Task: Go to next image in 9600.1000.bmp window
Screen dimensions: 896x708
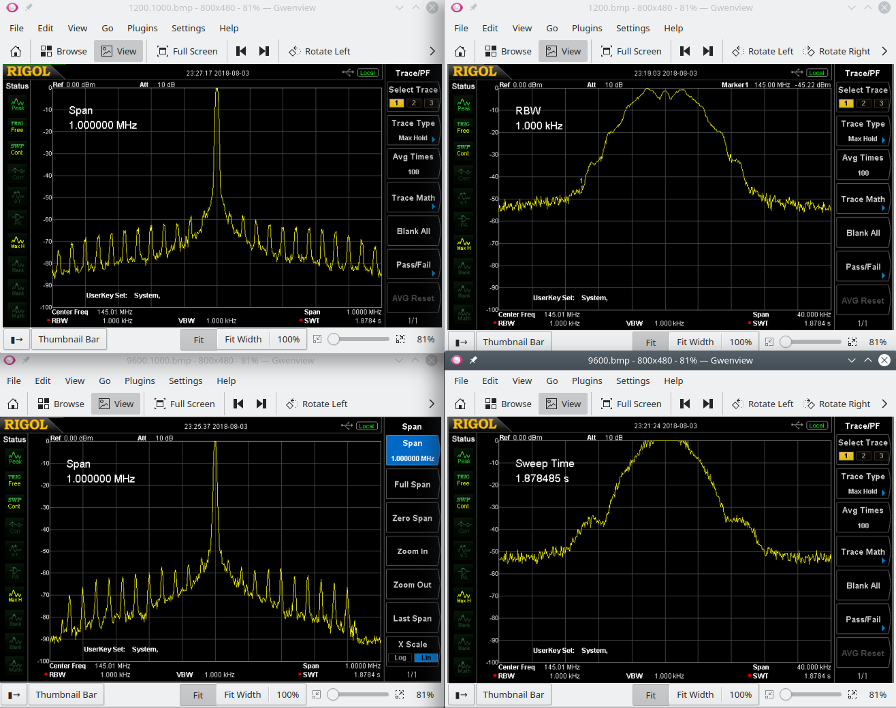Action: [261, 404]
